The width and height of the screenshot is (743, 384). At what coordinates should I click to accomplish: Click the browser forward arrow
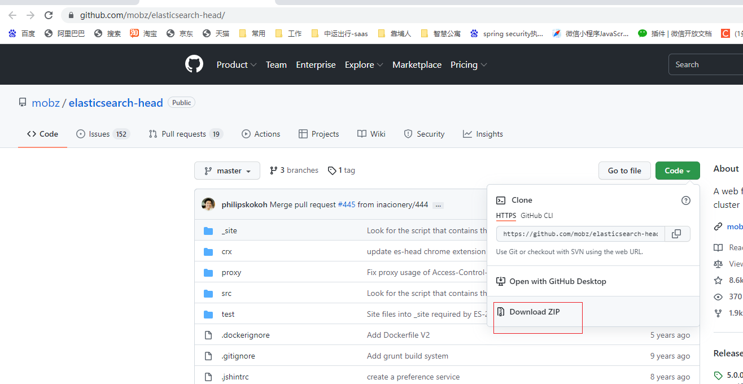click(x=30, y=15)
